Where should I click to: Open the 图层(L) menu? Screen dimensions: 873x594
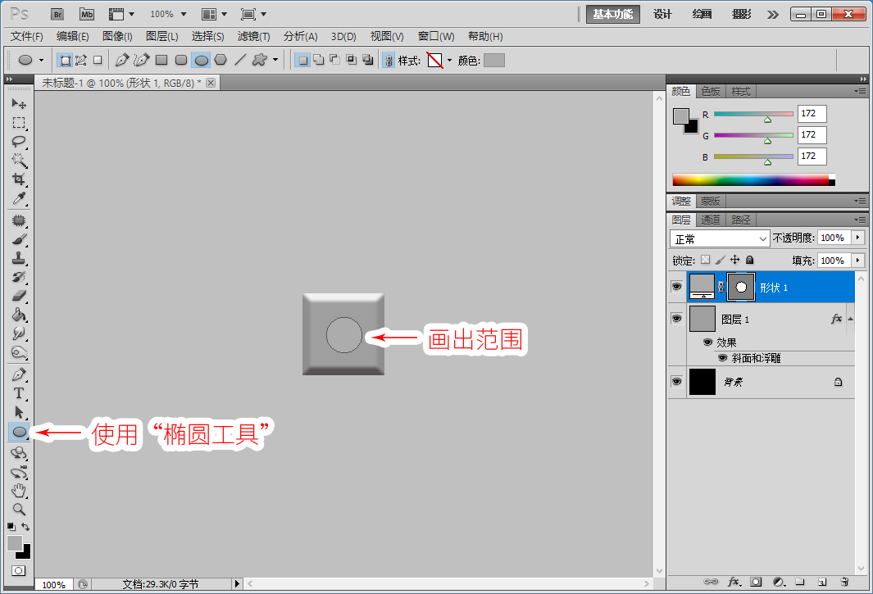pos(162,36)
